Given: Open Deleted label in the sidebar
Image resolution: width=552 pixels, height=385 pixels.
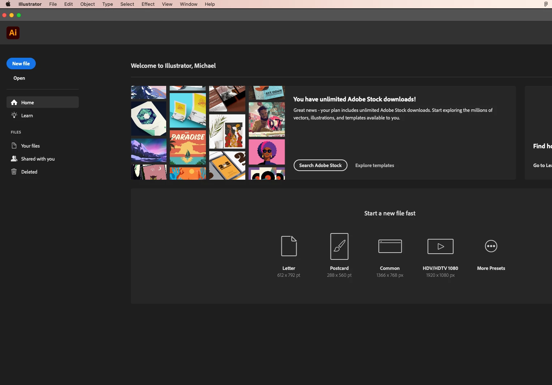Looking at the screenshot, I should 29,172.
